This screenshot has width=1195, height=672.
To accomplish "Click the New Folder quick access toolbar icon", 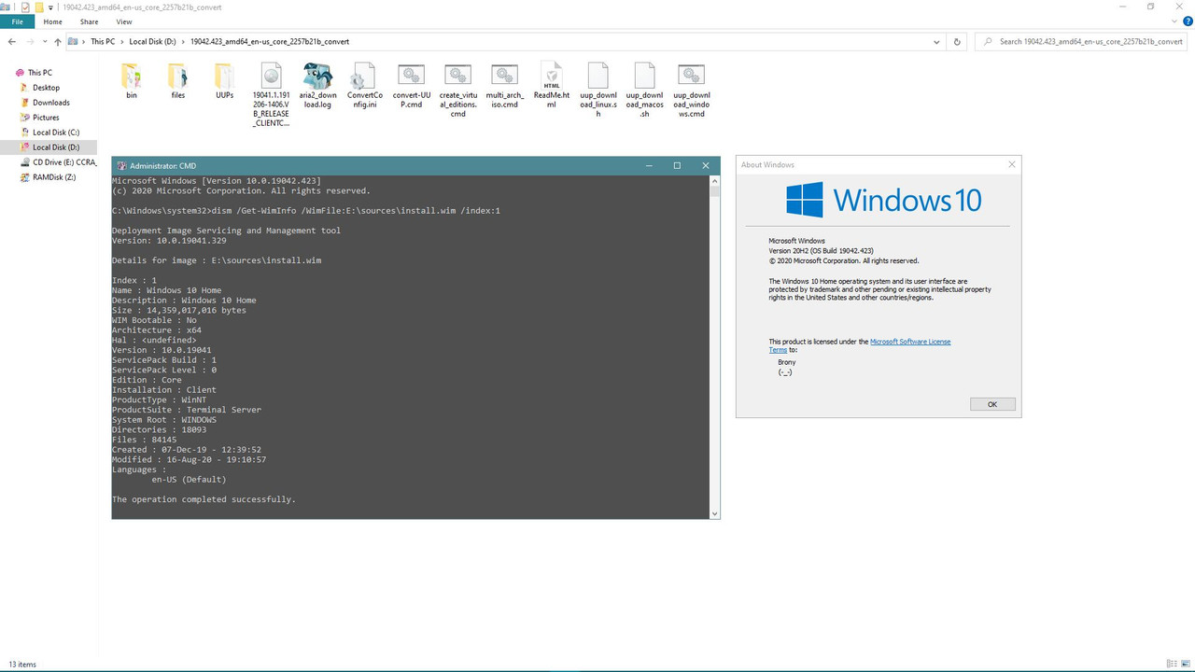I will tap(39, 7).
